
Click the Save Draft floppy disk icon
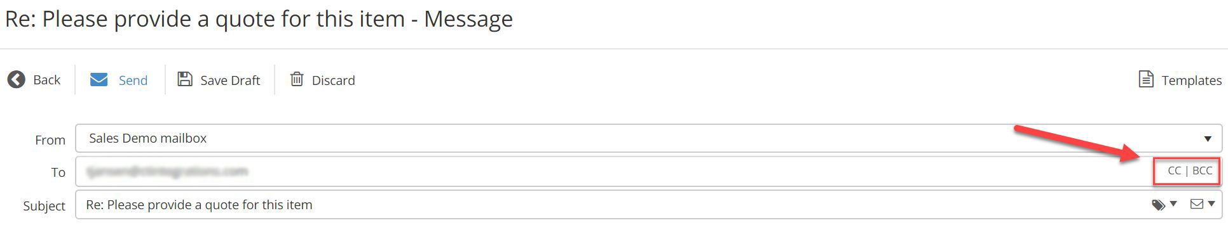click(x=184, y=79)
